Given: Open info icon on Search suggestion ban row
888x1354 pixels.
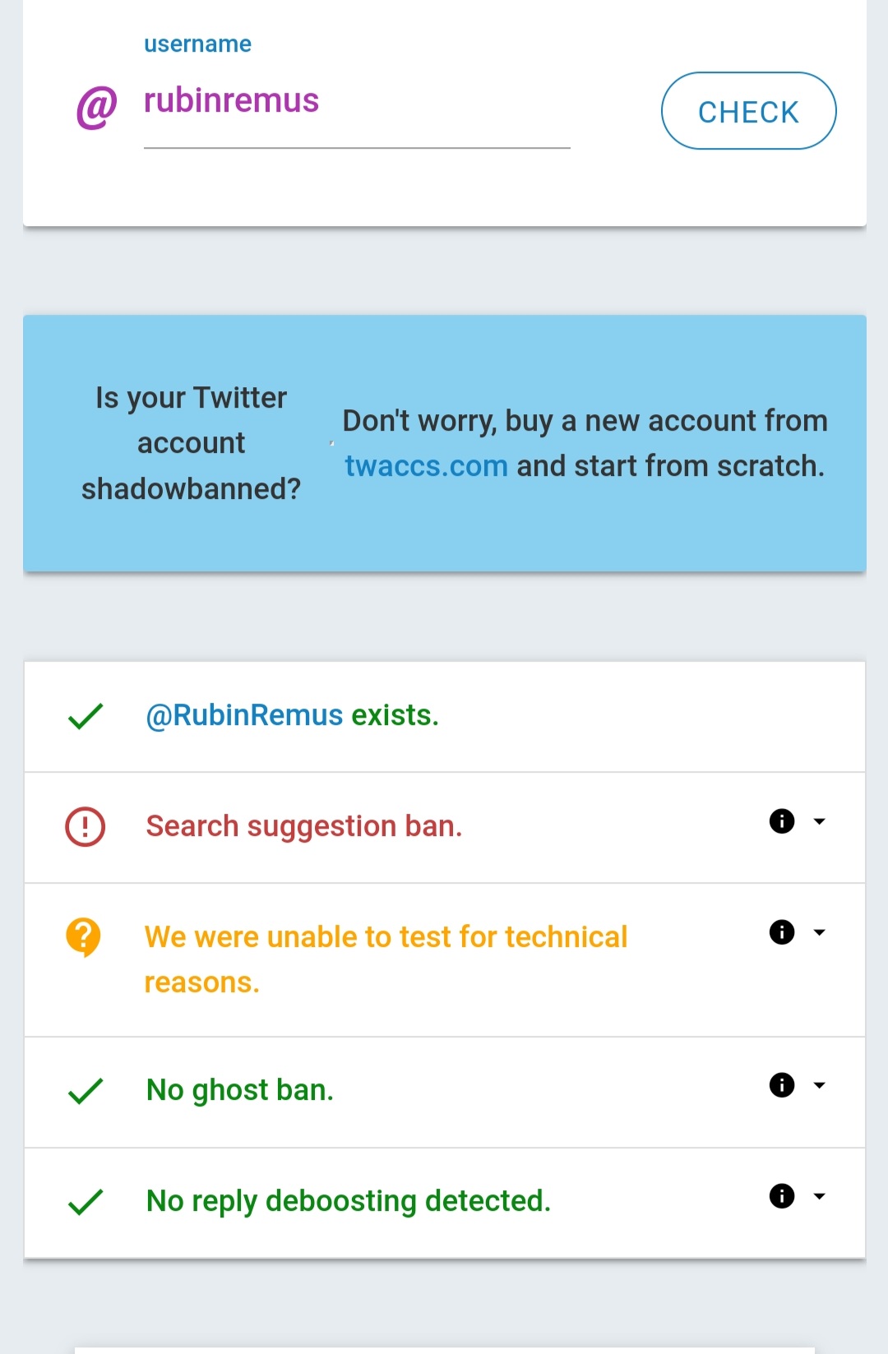Looking at the screenshot, I should tap(782, 821).
